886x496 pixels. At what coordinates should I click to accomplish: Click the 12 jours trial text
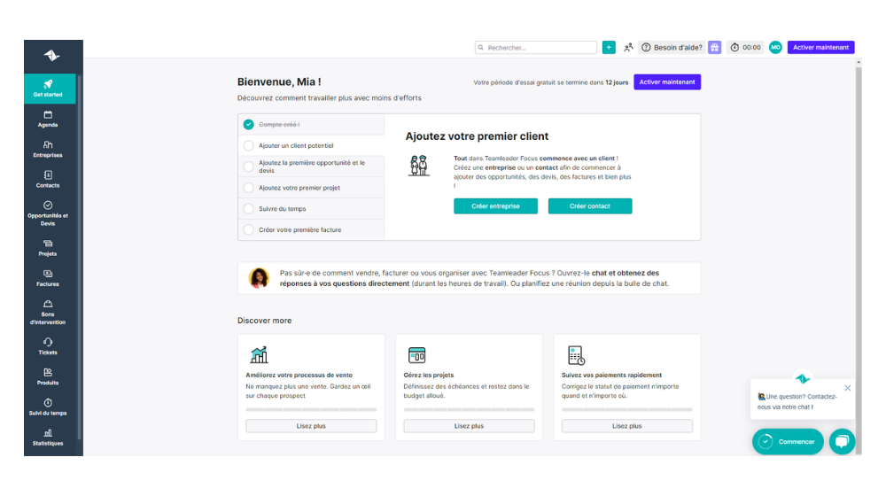[x=617, y=82]
